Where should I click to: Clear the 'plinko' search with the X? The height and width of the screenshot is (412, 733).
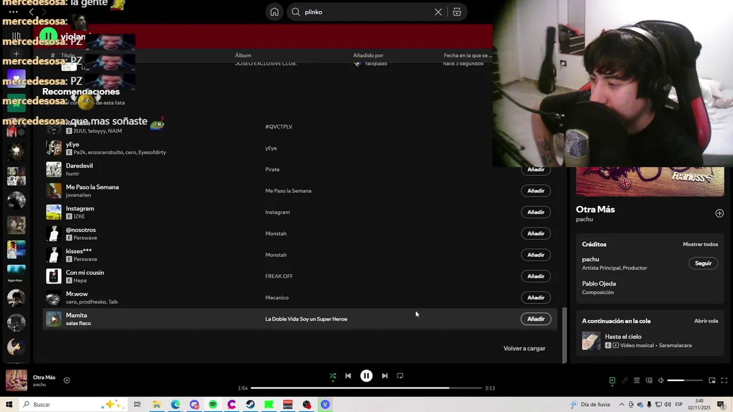tap(438, 12)
